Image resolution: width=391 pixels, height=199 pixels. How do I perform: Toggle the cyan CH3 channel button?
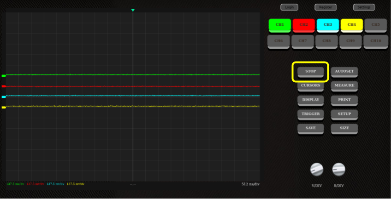[x=328, y=25]
